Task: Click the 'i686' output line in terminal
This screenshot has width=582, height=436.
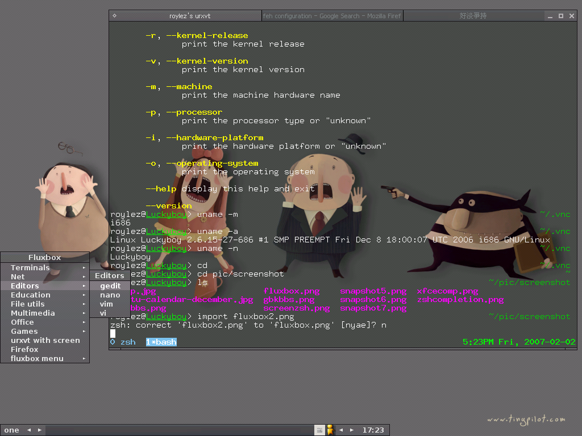Action: point(120,223)
